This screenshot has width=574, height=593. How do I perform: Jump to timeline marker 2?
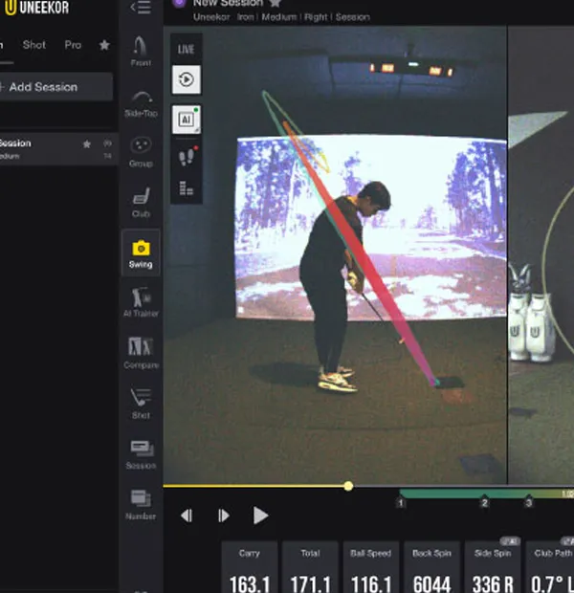pyautogui.click(x=484, y=502)
